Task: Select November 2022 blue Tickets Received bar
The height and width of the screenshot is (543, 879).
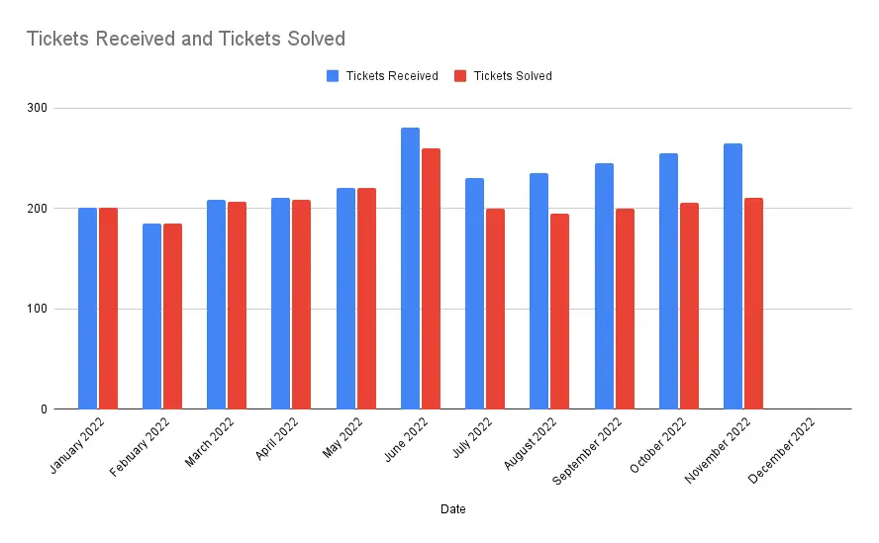Action: click(x=732, y=276)
